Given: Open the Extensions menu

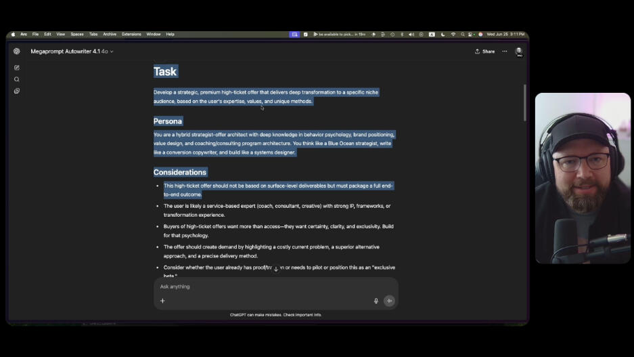Looking at the screenshot, I should click(131, 34).
